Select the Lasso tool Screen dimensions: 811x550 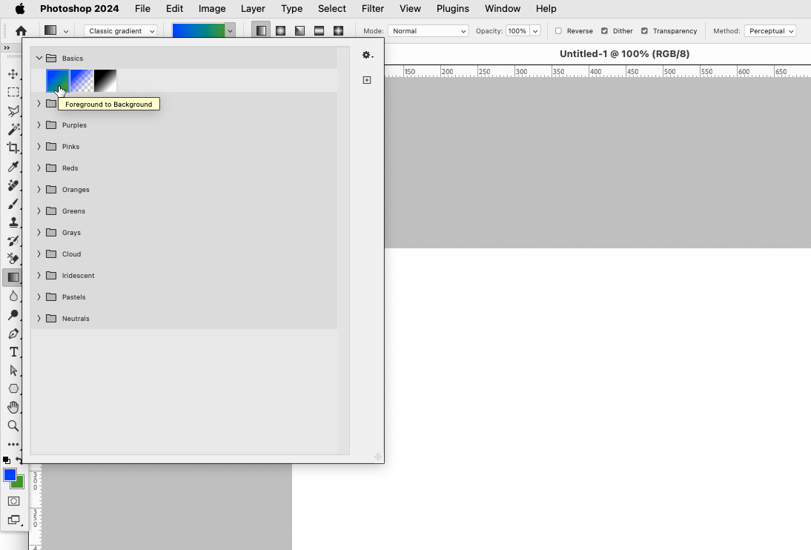(13, 111)
